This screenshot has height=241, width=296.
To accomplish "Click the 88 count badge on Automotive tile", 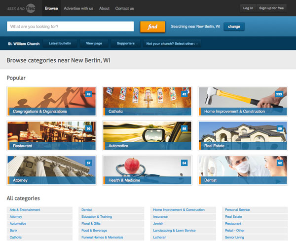I will pos(184,129).
